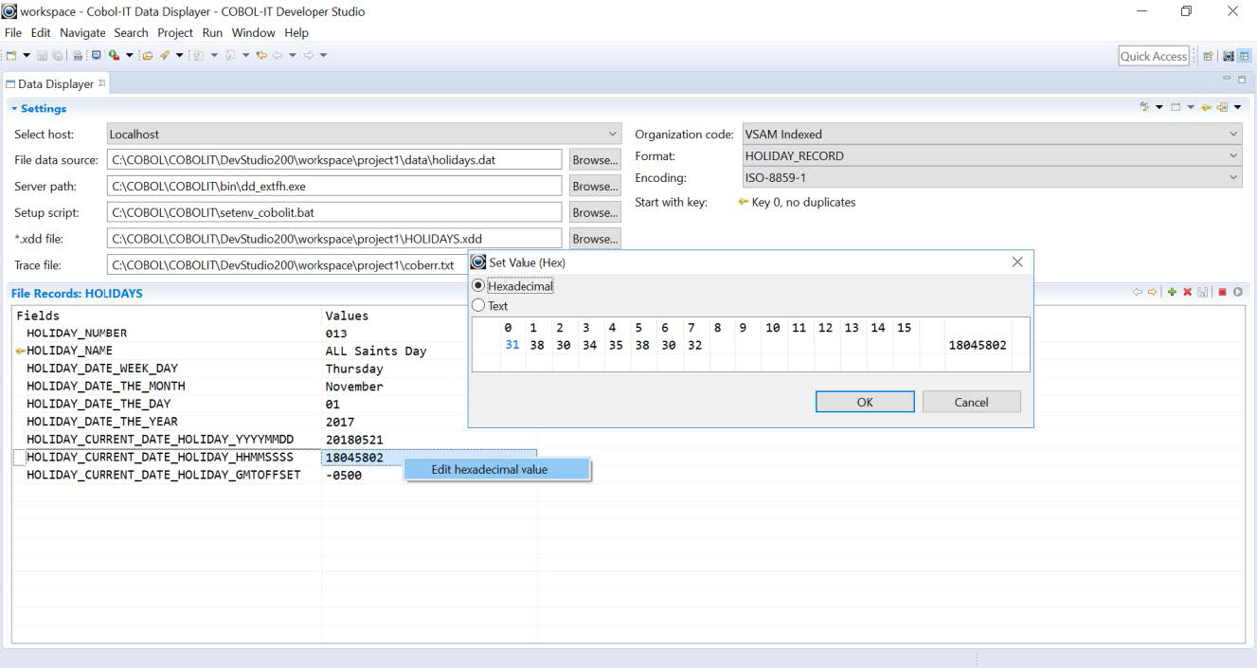This screenshot has height=668, width=1257.
Task: Click the save record icon in records toolbar
Action: 1203,292
